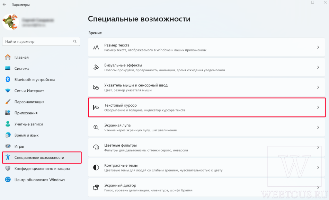Click the Учетные записи person icon
This screenshot has height=200, width=329.
(x=8, y=124)
